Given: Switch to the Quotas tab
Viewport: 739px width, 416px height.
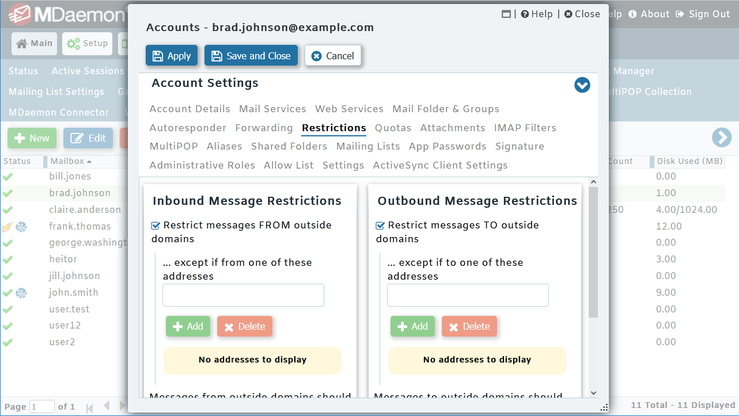Looking at the screenshot, I should [393, 128].
